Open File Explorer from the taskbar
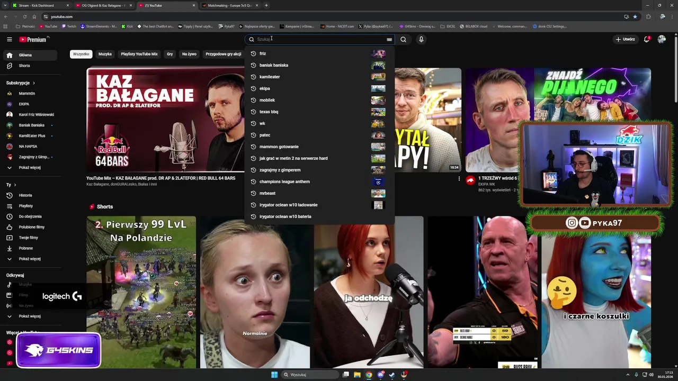 [x=358, y=375]
